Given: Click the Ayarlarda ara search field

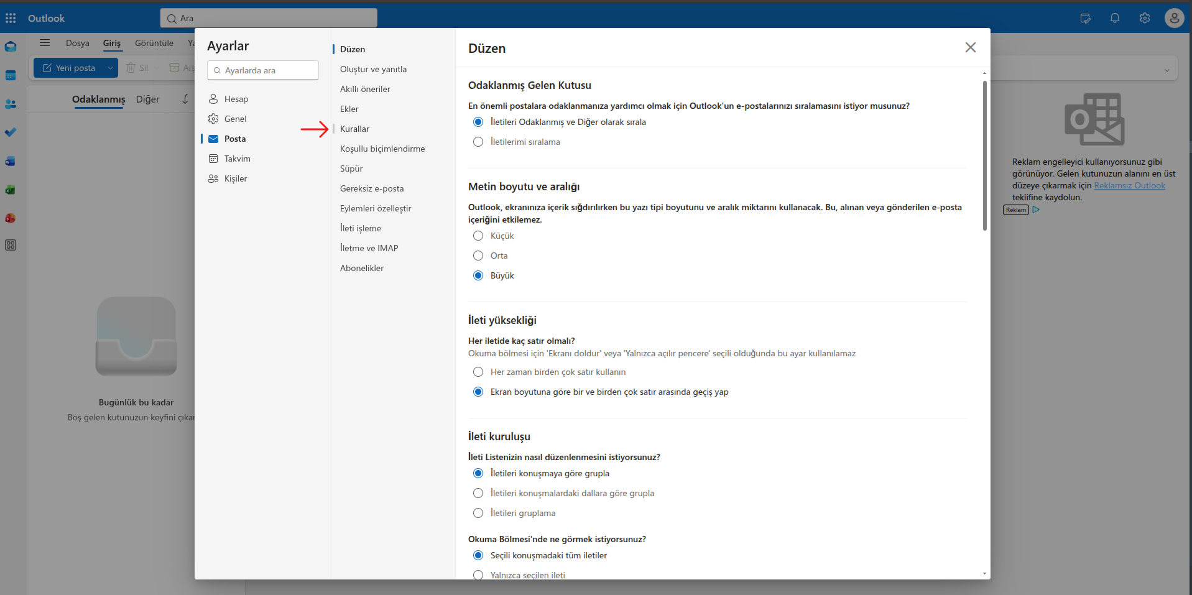Looking at the screenshot, I should pyautogui.click(x=263, y=70).
